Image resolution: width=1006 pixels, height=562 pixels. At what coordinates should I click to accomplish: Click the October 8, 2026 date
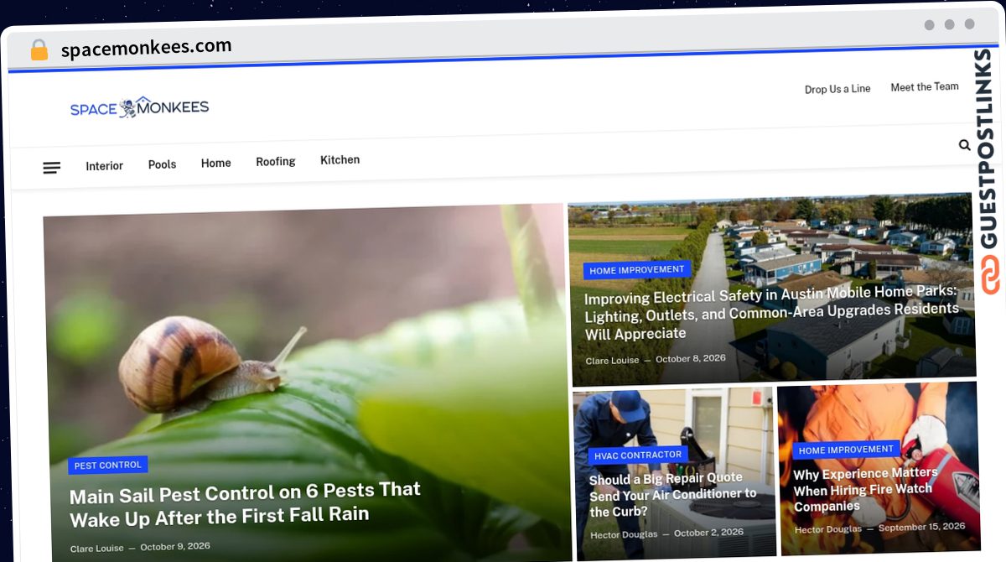coord(691,358)
